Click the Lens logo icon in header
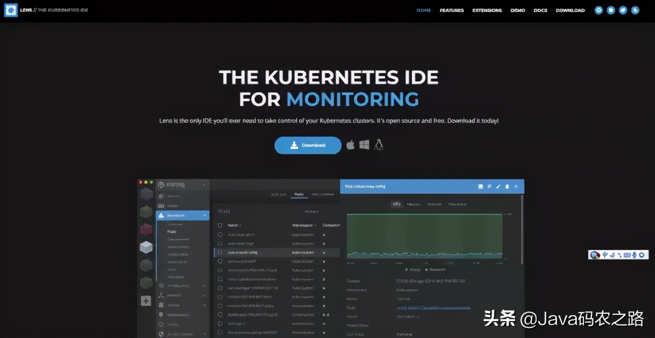655x338 pixels. tap(11, 10)
